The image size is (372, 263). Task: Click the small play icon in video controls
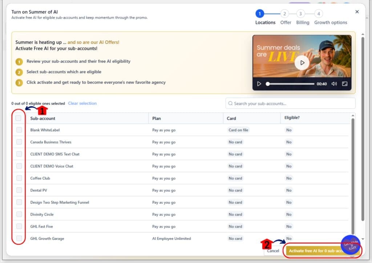tap(259, 84)
